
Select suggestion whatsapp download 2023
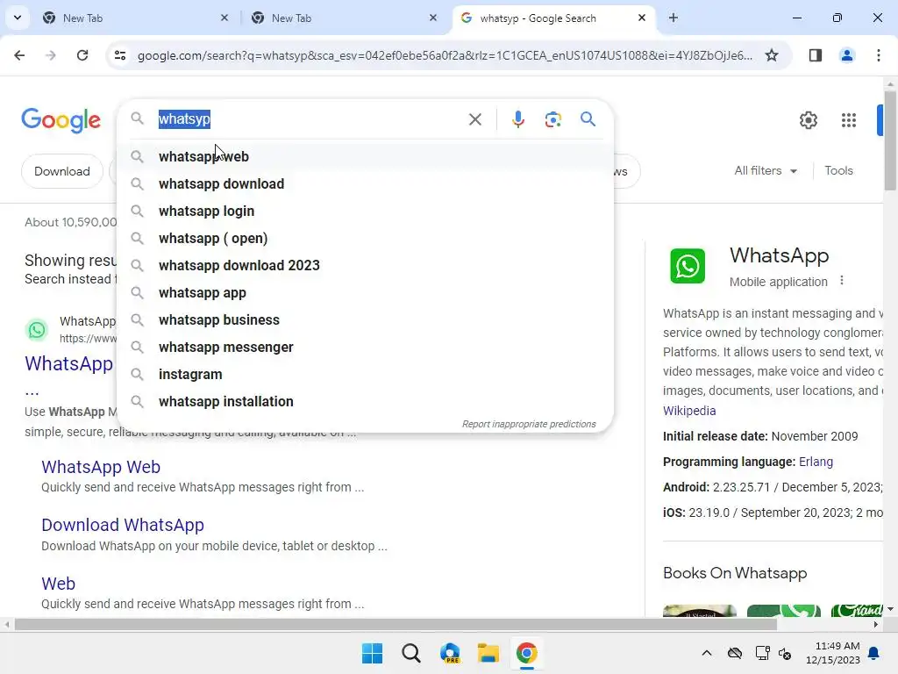pyautogui.click(x=365, y=265)
